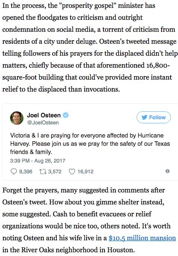
Task: Open Joel Osteen's profile photo
Action: coord(17,118)
